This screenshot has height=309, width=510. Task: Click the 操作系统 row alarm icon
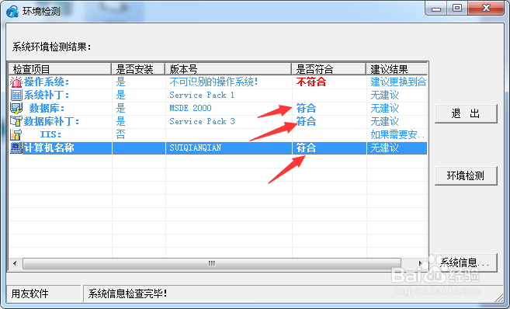point(16,82)
